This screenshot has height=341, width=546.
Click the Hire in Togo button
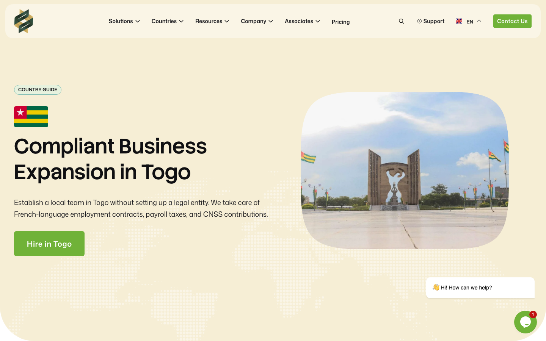[x=49, y=244]
